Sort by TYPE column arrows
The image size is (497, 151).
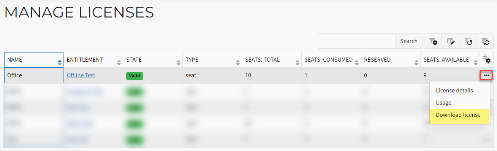tap(238, 62)
